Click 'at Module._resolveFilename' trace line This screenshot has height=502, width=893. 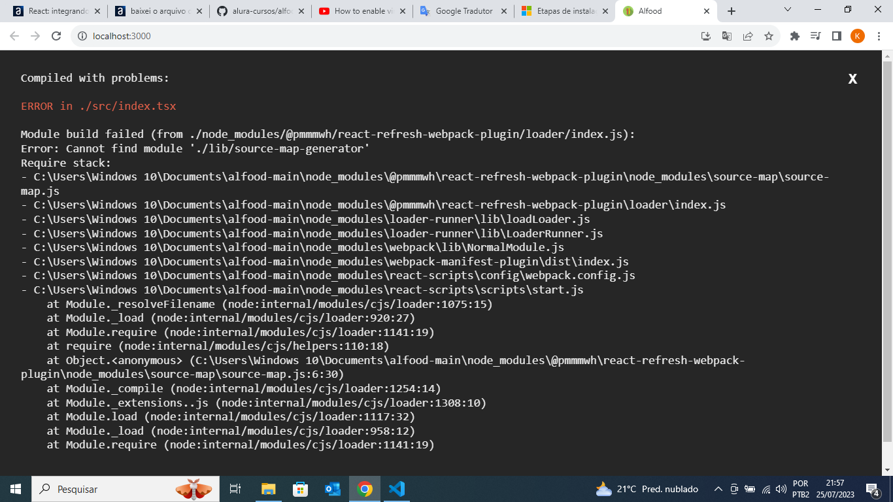coord(269,304)
